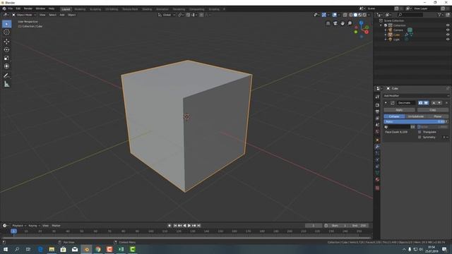452x254 pixels.
Task: Click the navigation gizmo Z axis
Action: tap(361, 23)
